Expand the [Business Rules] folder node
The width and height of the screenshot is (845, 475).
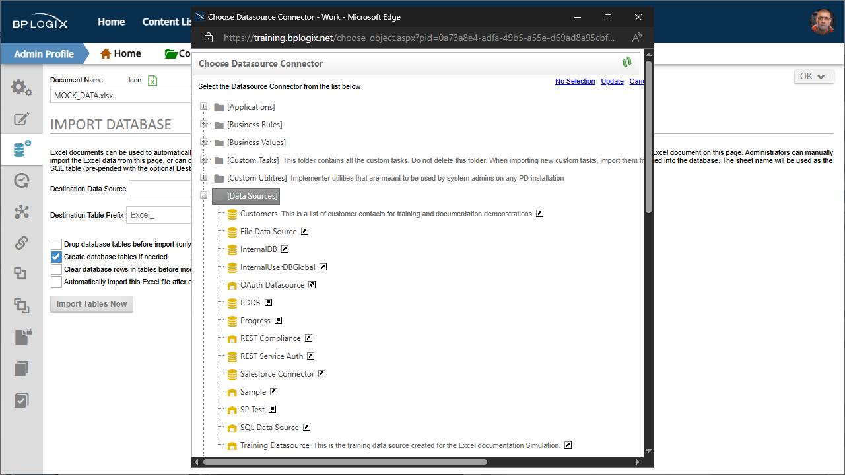coord(204,125)
